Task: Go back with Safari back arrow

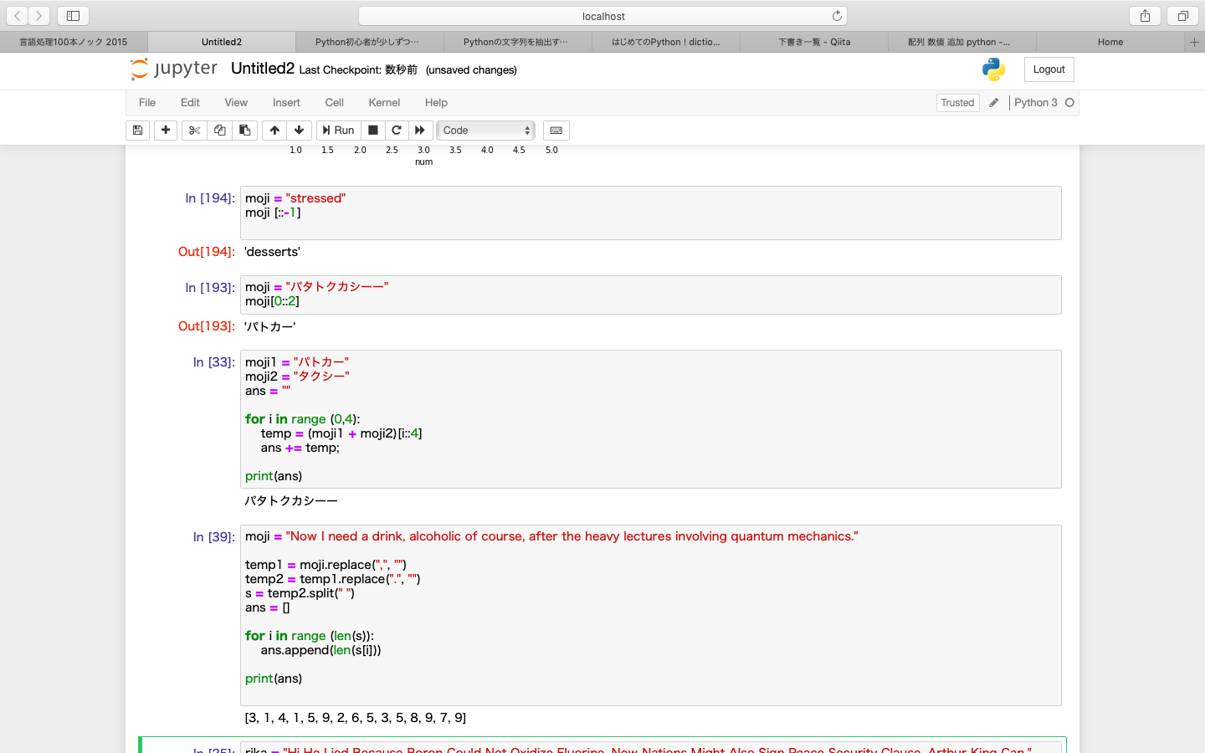Action: coord(18,16)
